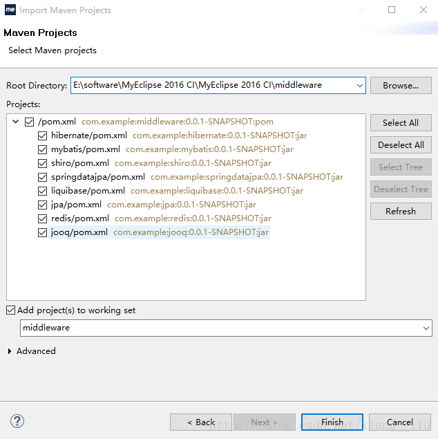Image resolution: width=438 pixels, height=439 pixels.
Task: Click the disabled Next button
Action: click(x=265, y=422)
